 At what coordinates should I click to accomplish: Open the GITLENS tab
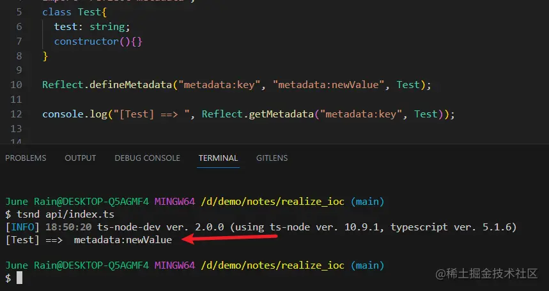(272, 158)
